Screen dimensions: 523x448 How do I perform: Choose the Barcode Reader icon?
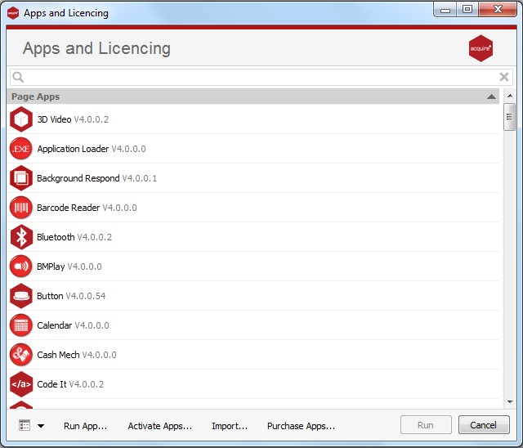(21, 208)
